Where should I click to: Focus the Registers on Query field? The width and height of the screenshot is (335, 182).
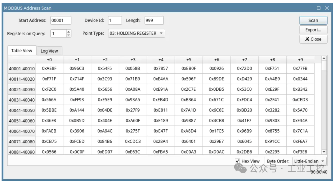pos(58,33)
